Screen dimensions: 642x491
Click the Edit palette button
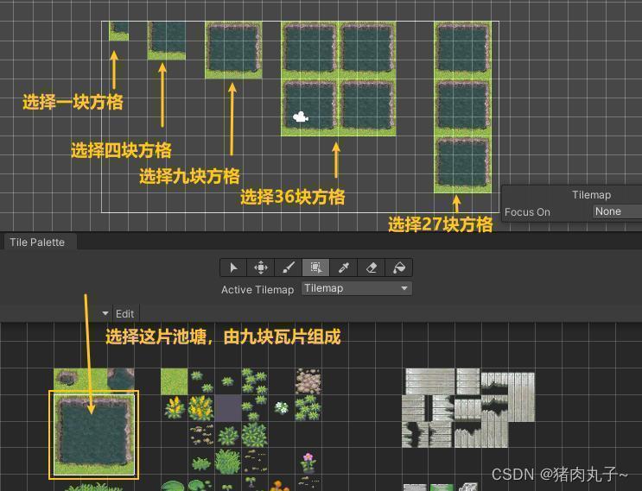tap(125, 313)
